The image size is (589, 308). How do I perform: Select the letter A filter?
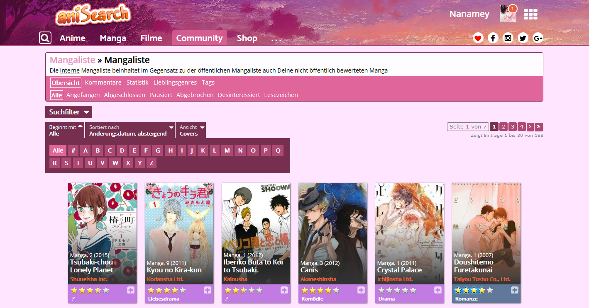(86, 150)
